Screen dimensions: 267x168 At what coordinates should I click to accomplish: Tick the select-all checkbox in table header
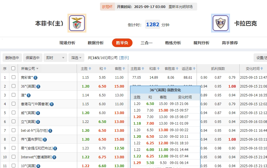tap(13, 68)
